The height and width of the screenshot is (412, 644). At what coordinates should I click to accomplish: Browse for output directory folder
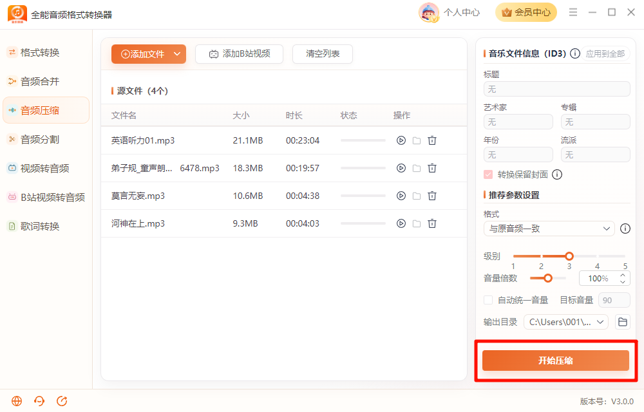click(x=623, y=322)
